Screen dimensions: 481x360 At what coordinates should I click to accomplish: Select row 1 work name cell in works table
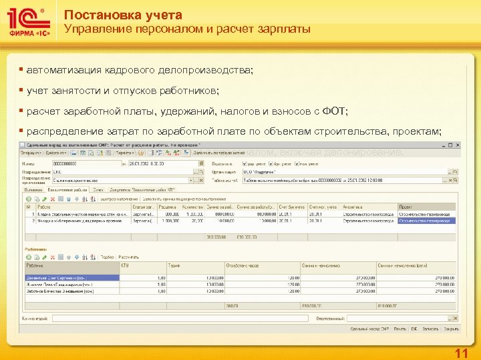point(84,214)
